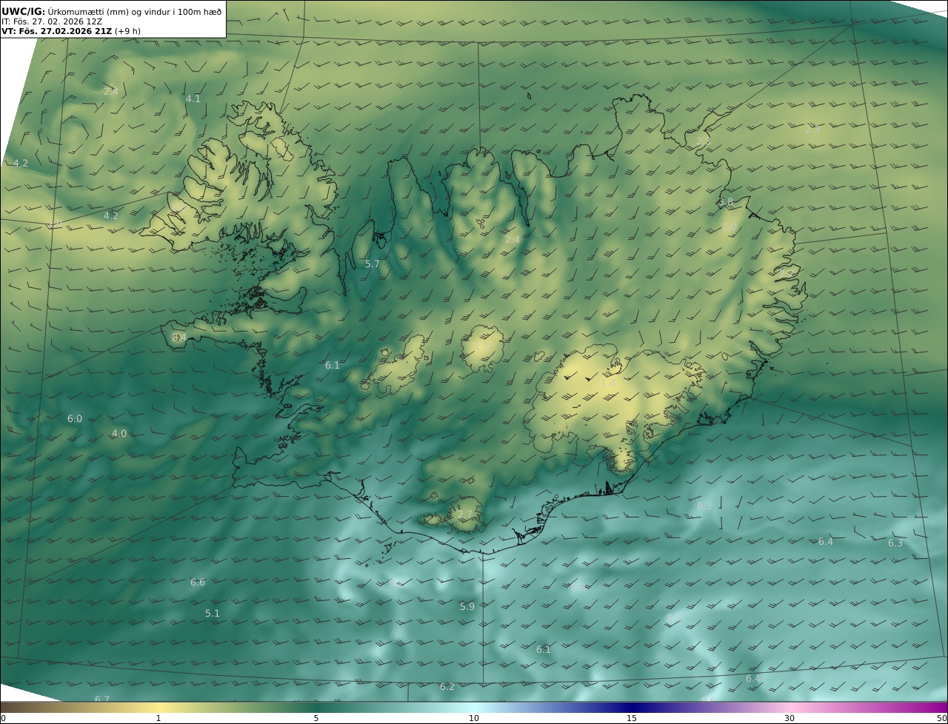
Task: Select the 6.2 value label
Action: [x=447, y=687]
